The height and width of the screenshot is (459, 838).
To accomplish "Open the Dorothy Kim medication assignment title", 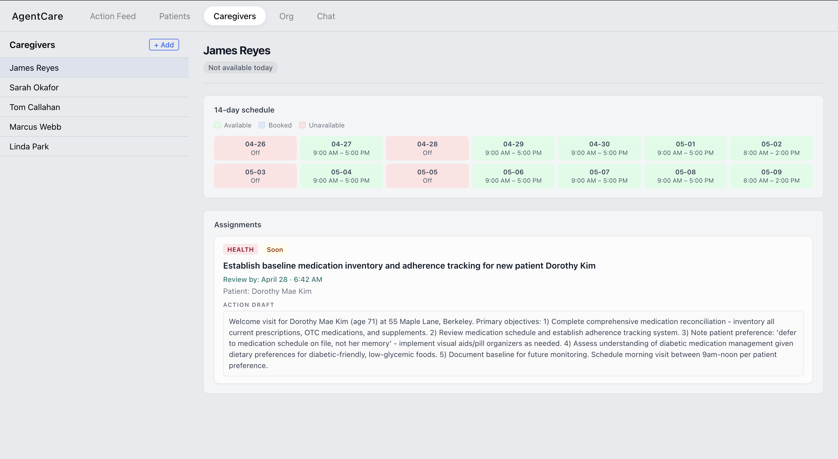I will click(409, 266).
